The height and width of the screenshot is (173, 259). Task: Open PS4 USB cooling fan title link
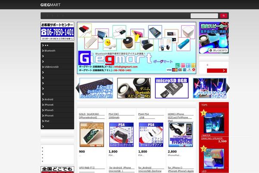[x=151, y=116]
